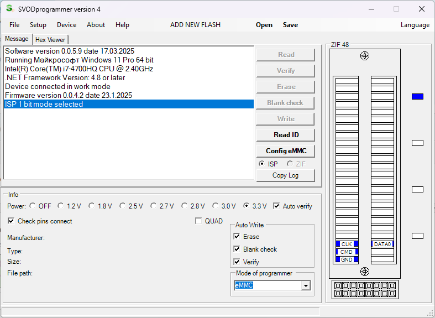Select the 'Device connected in work mode' log line
435x318 pixels.
[129, 86]
